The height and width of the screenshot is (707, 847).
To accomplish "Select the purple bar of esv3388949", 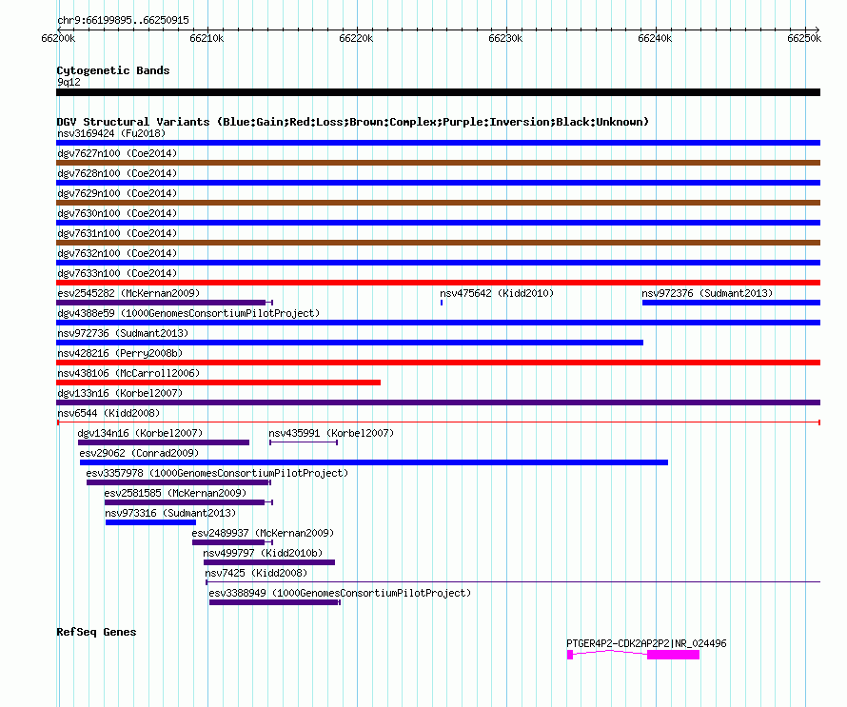I will pyautogui.click(x=274, y=602).
